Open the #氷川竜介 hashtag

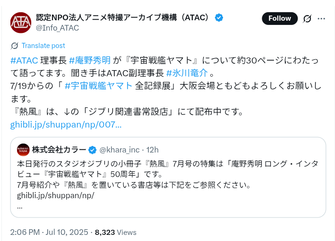[x=187, y=73]
